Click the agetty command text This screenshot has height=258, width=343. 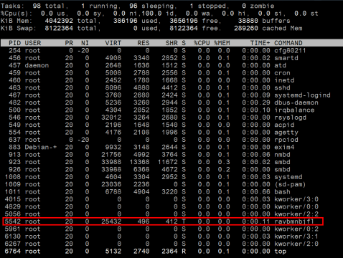pyautogui.click(x=286, y=133)
